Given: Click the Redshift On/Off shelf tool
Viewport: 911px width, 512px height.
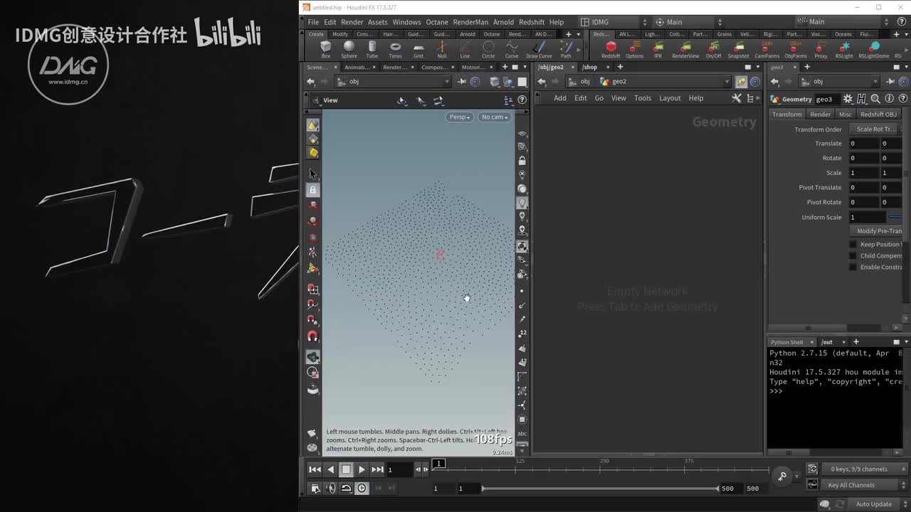Looking at the screenshot, I should click(x=713, y=50).
